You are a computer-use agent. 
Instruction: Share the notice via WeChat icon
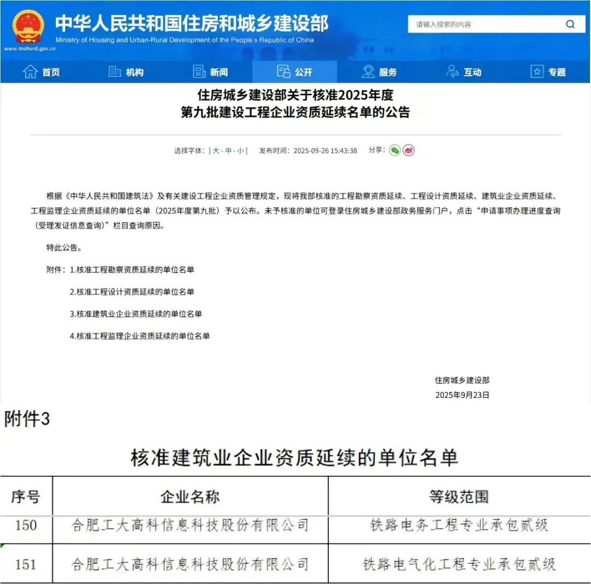395,151
